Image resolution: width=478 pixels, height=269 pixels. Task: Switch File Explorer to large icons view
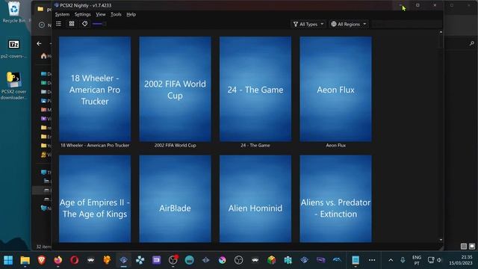coord(472,246)
